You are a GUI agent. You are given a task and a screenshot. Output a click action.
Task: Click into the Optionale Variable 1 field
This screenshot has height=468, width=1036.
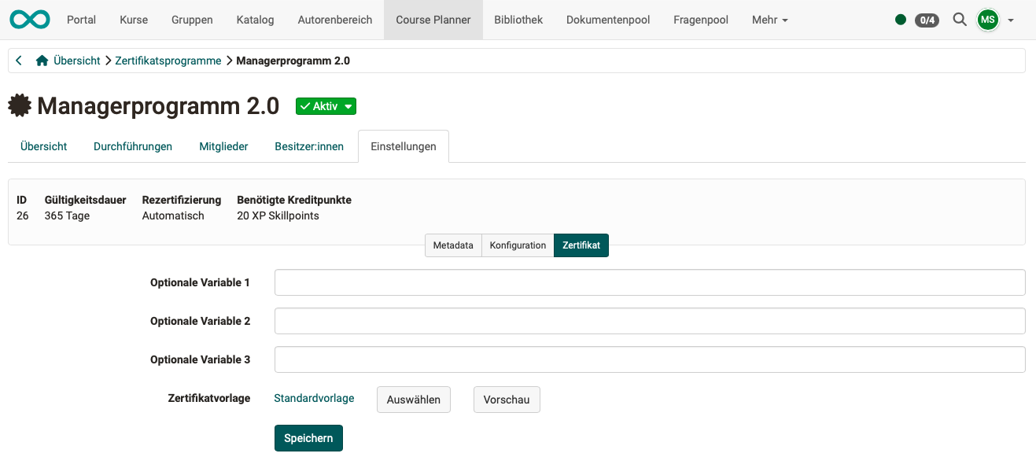click(649, 282)
